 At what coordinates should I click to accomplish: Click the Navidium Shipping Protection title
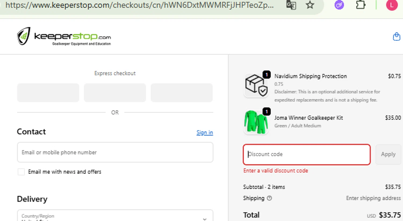tap(311, 76)
